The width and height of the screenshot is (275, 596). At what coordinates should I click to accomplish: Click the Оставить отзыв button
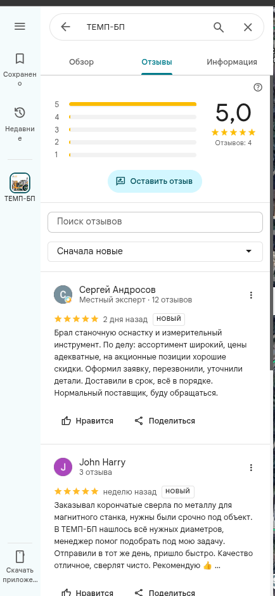(x=155, y=181)
